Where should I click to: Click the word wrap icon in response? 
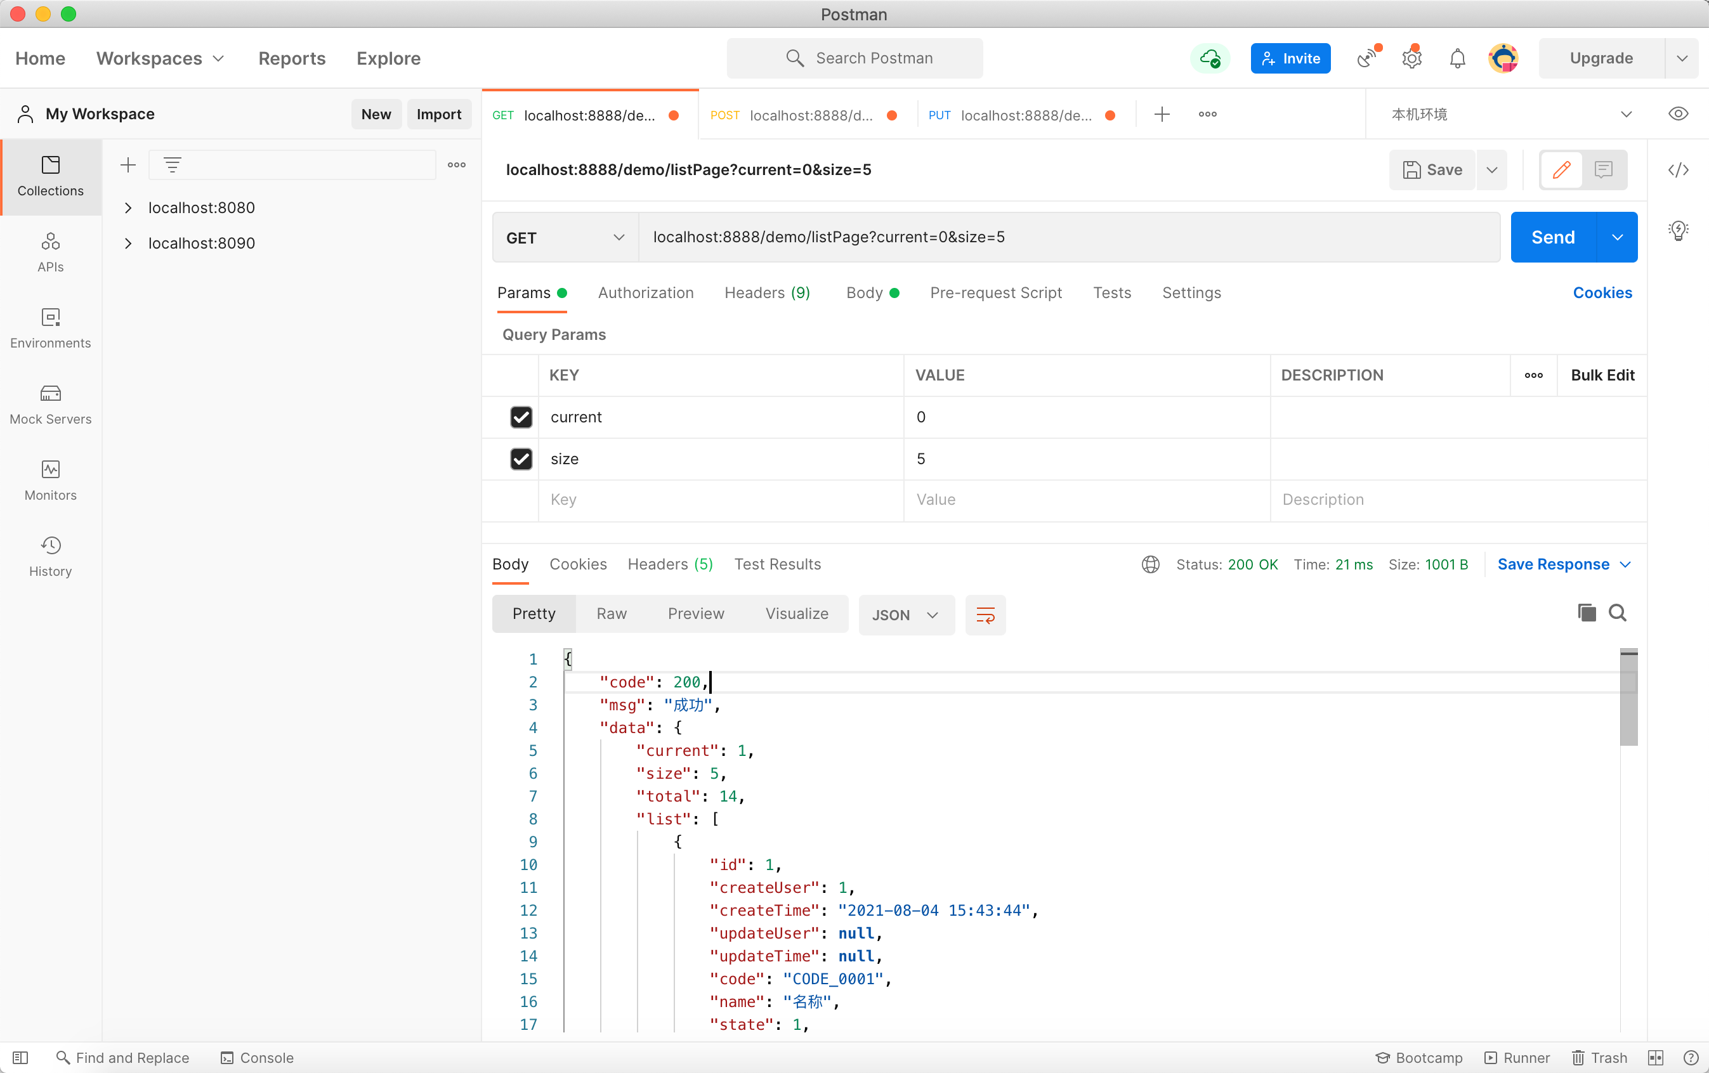pos(985,615)
